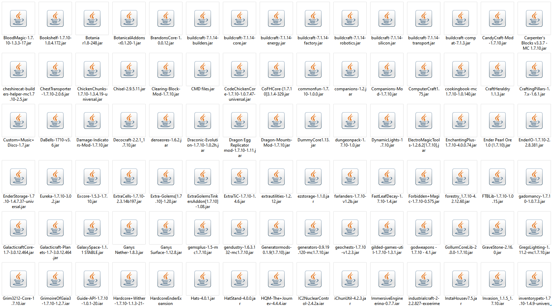
Task: Select buildcraft-7.1.14-robotics.jar icon
Action: point(350,18)
